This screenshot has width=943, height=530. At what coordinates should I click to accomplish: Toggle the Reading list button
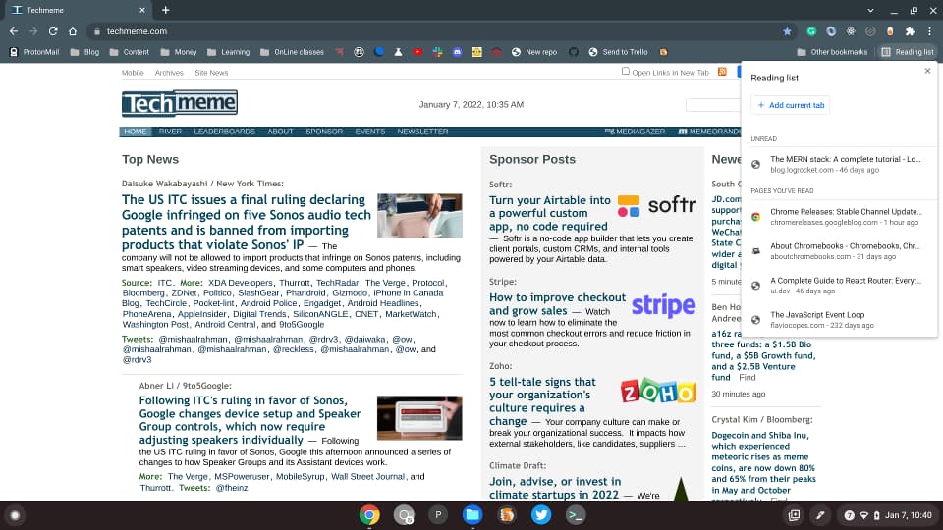[908, 52]
